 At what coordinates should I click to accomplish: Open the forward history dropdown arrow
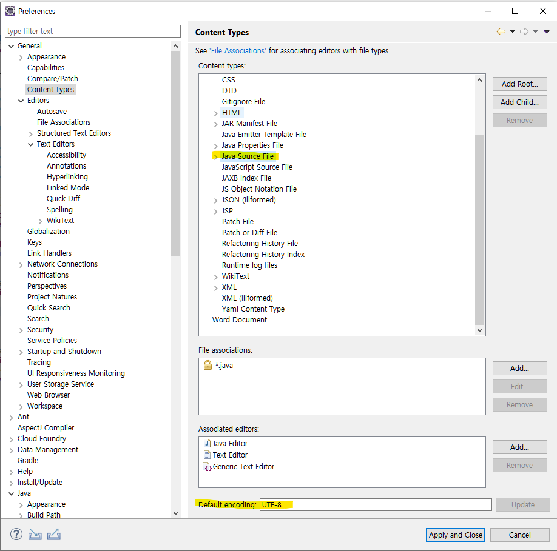click(535, 32)
